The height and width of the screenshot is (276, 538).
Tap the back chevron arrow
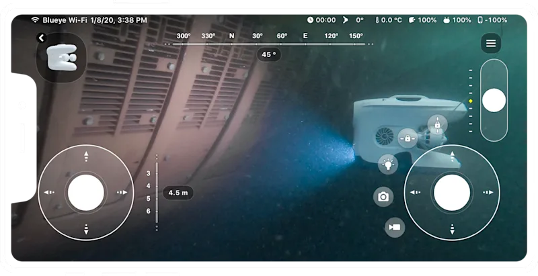click(41, 38)
